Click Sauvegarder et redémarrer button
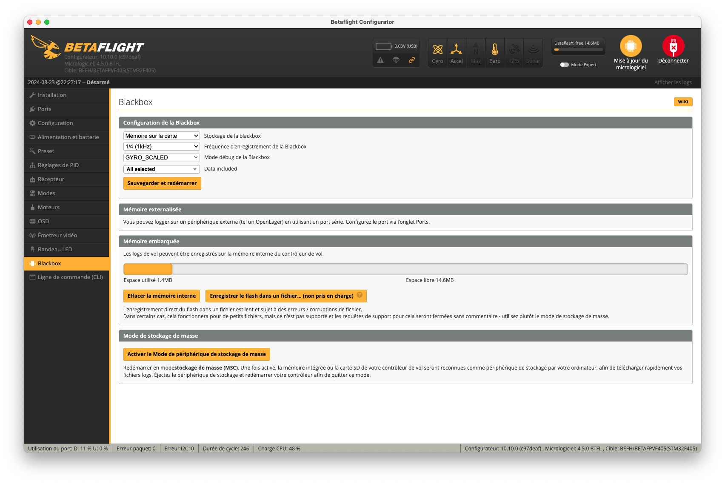Viewport: 725px width, 484px height. coord(162,183)
